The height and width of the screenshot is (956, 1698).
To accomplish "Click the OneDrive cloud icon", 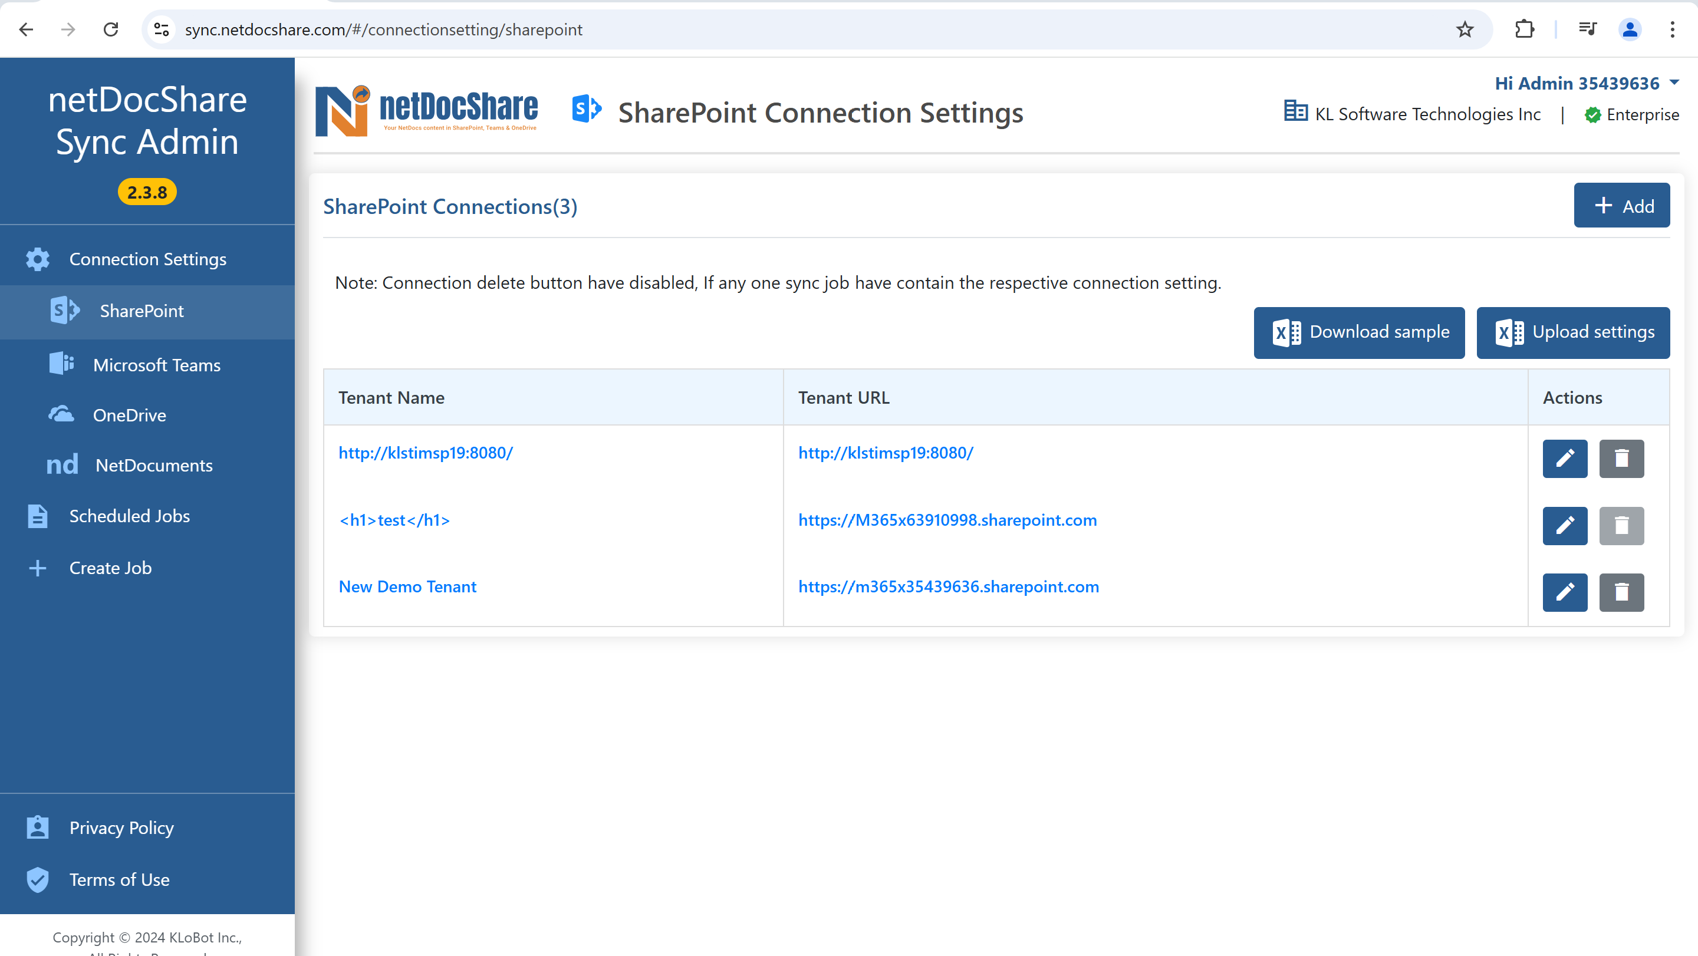I will 61,414.
